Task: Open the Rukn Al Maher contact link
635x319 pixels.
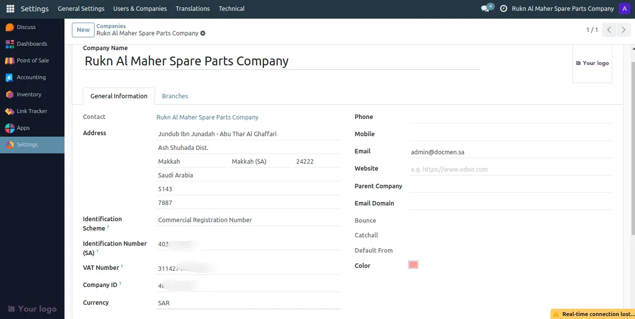Action: [x=207, y=117]
